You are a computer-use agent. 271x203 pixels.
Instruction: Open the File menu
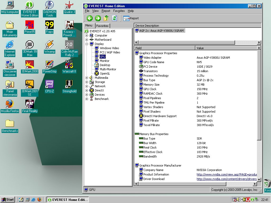(x=87, y=11)
